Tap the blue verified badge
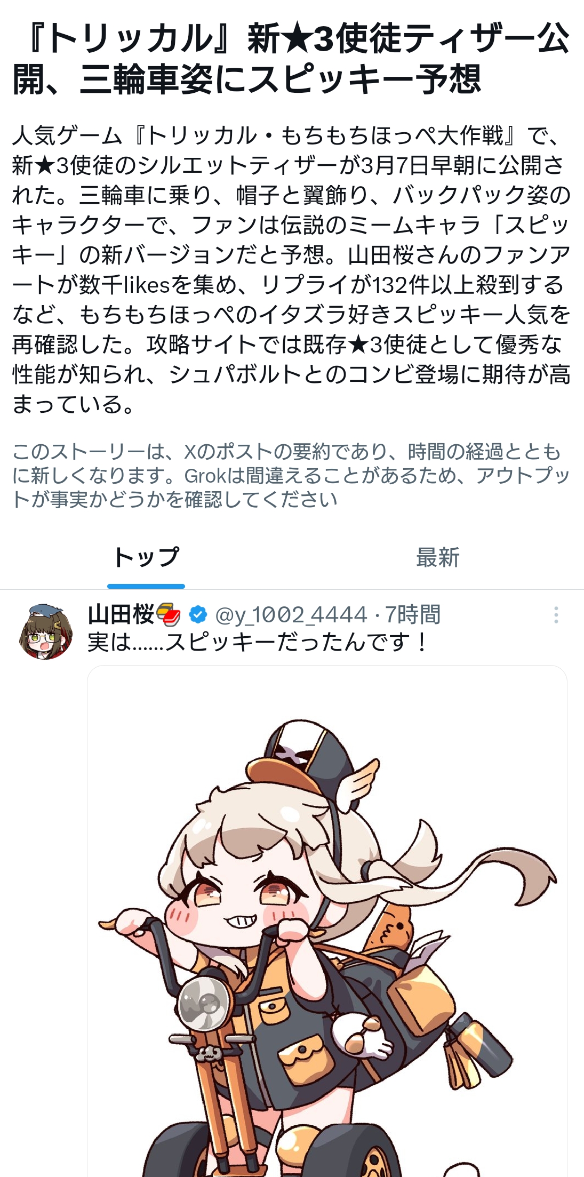This screenshot has height=1177, width=584. (198, 615)
